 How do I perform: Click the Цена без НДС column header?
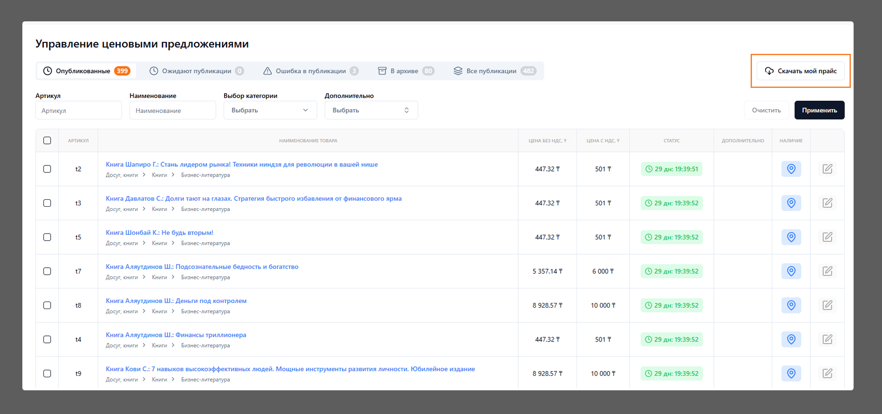point(547,141)
